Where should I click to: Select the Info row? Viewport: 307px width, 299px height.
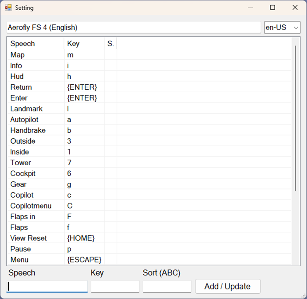[x=149, y=66]
